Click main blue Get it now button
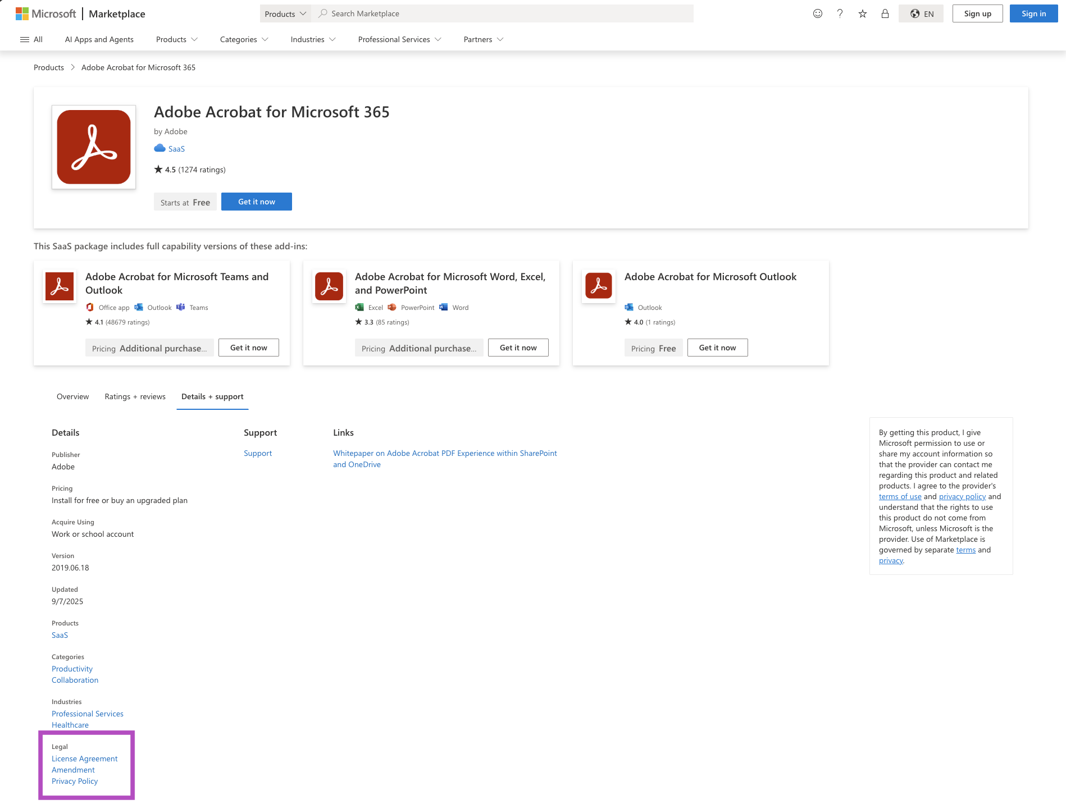The height and width of the screenshot is (804, 1066). (257, 202)
